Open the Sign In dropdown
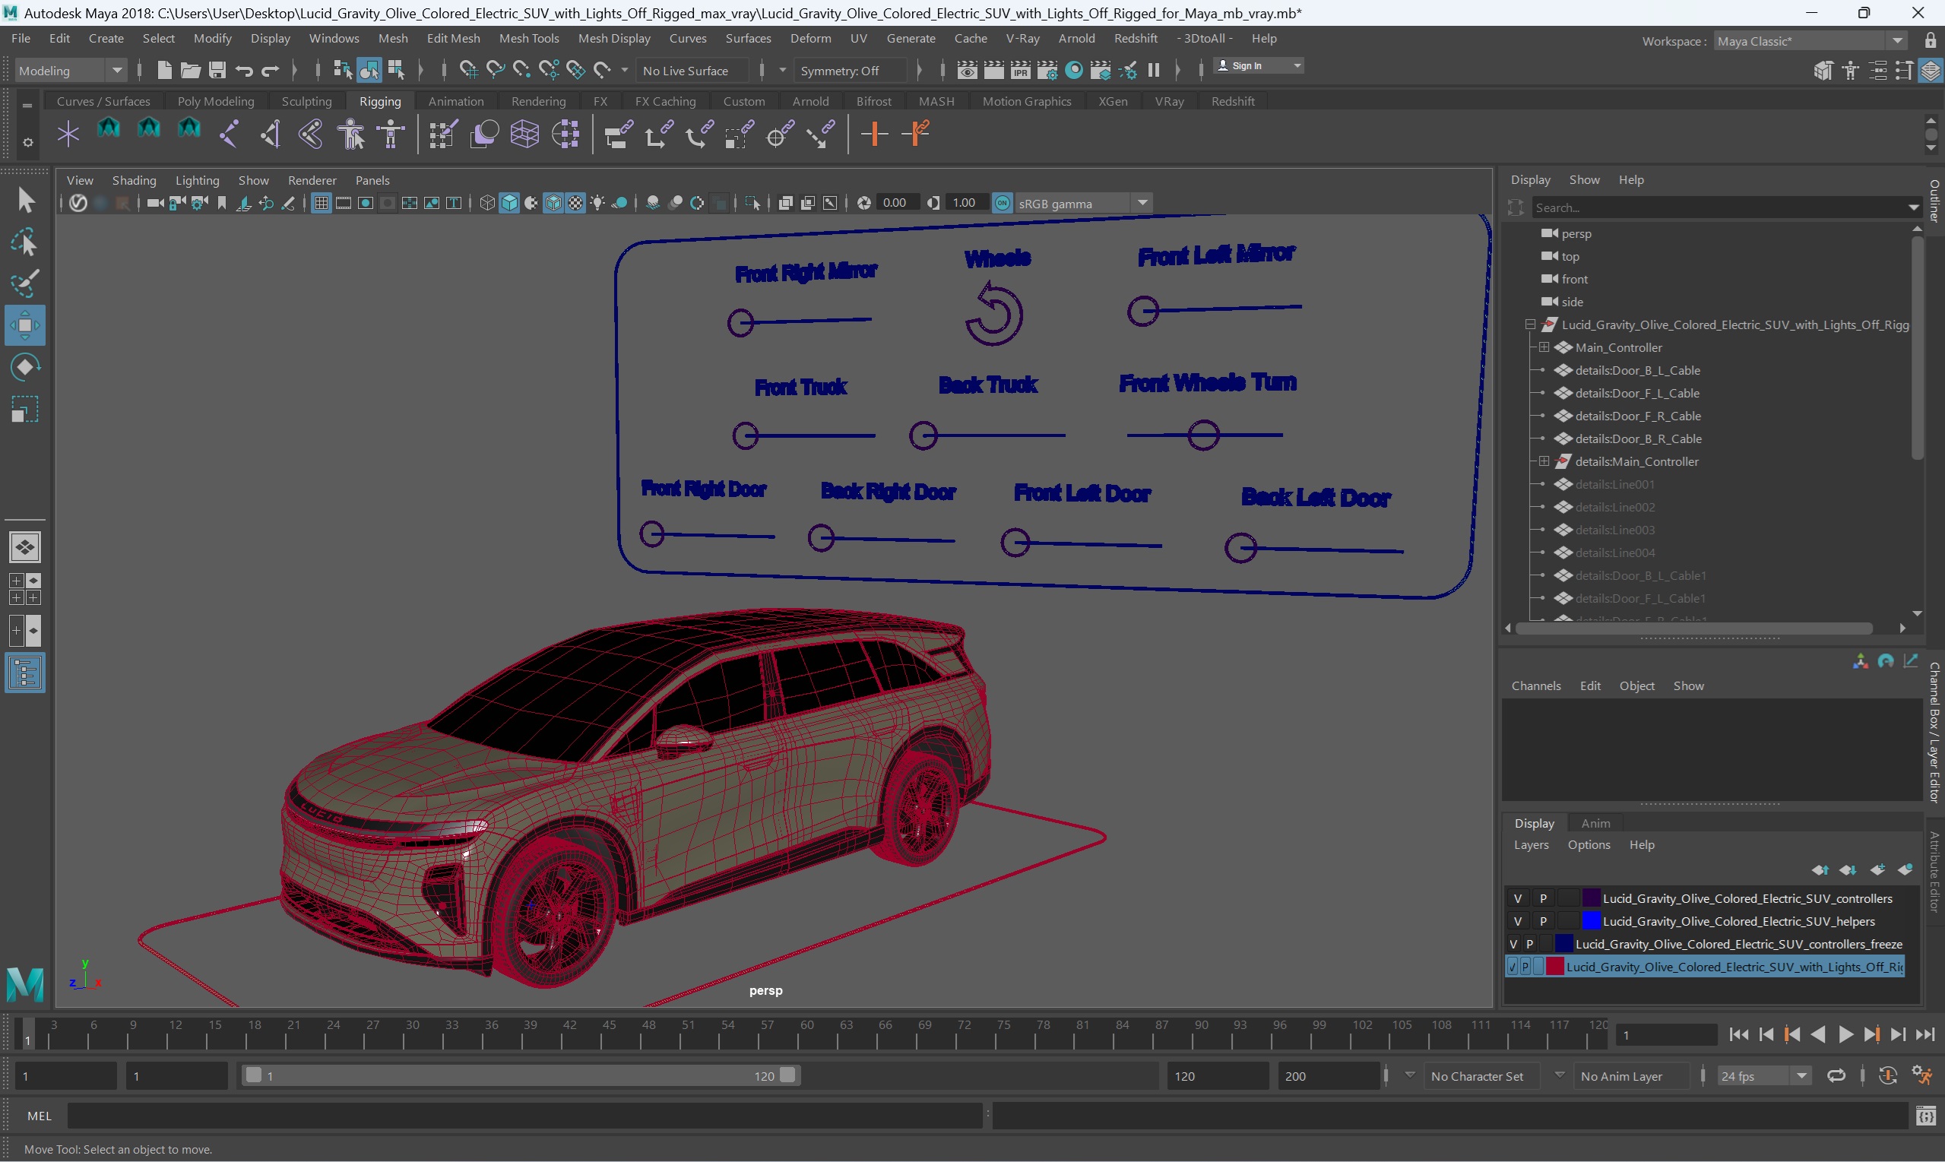The height and width of the screenshot is (1162, 1945). coord(1257,66)
